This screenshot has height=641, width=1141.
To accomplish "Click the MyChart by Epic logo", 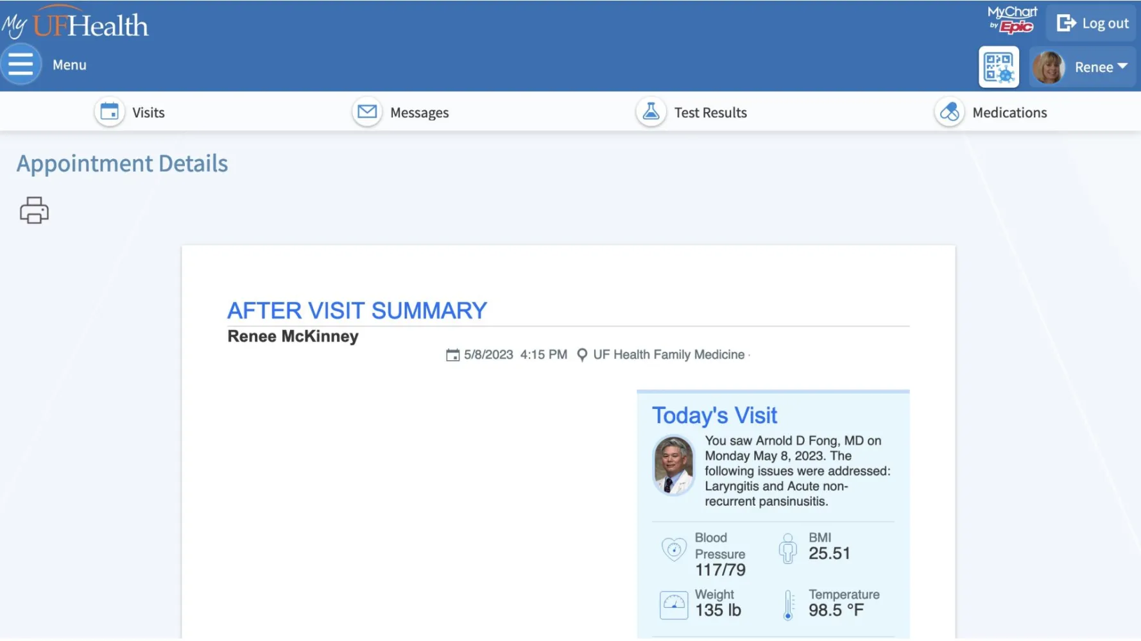I will 1012,20.
